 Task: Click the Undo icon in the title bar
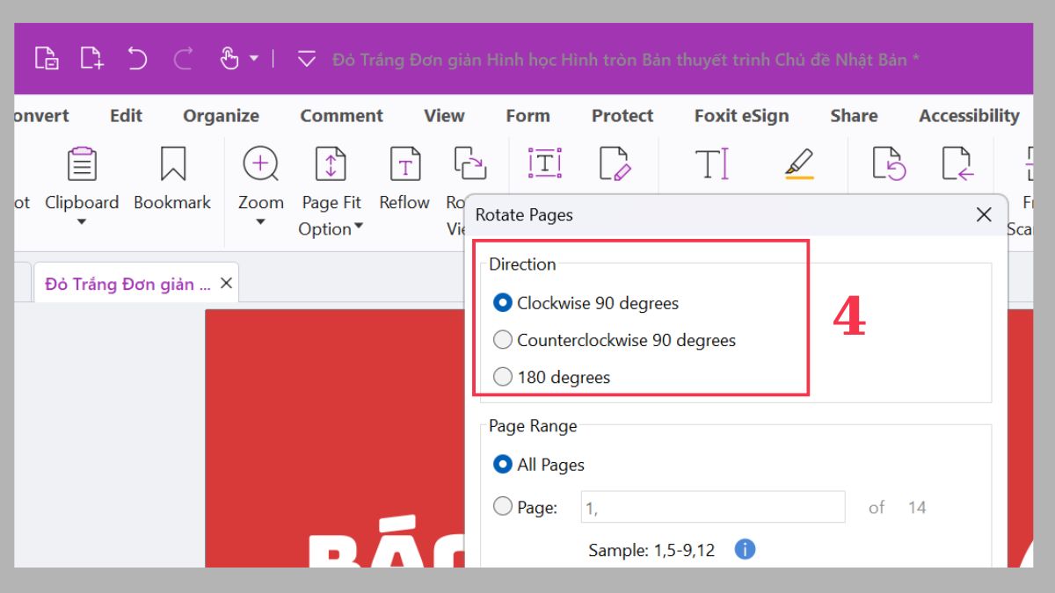point(138,58)
